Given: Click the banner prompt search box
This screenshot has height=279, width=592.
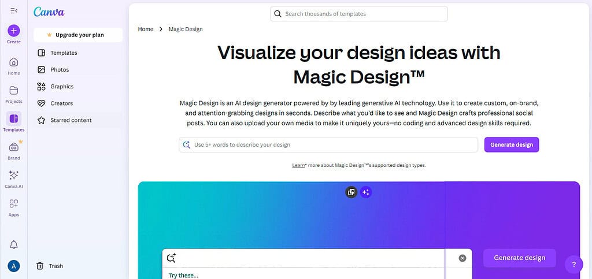Looking at the screenshot, I should 317,258.
